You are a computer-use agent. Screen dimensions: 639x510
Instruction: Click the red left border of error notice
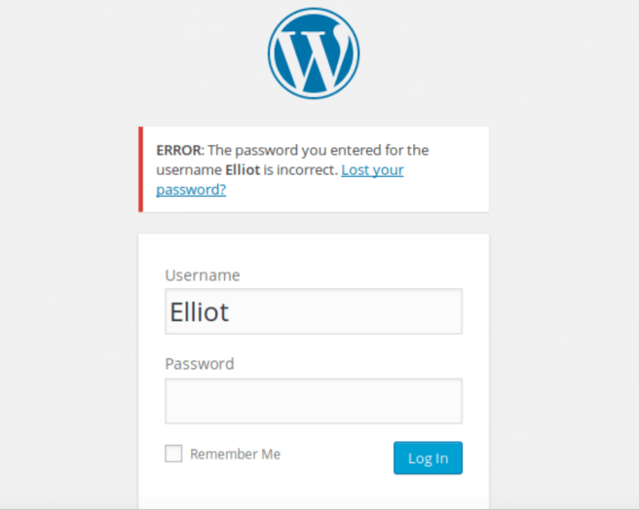(x=141, y=169)
